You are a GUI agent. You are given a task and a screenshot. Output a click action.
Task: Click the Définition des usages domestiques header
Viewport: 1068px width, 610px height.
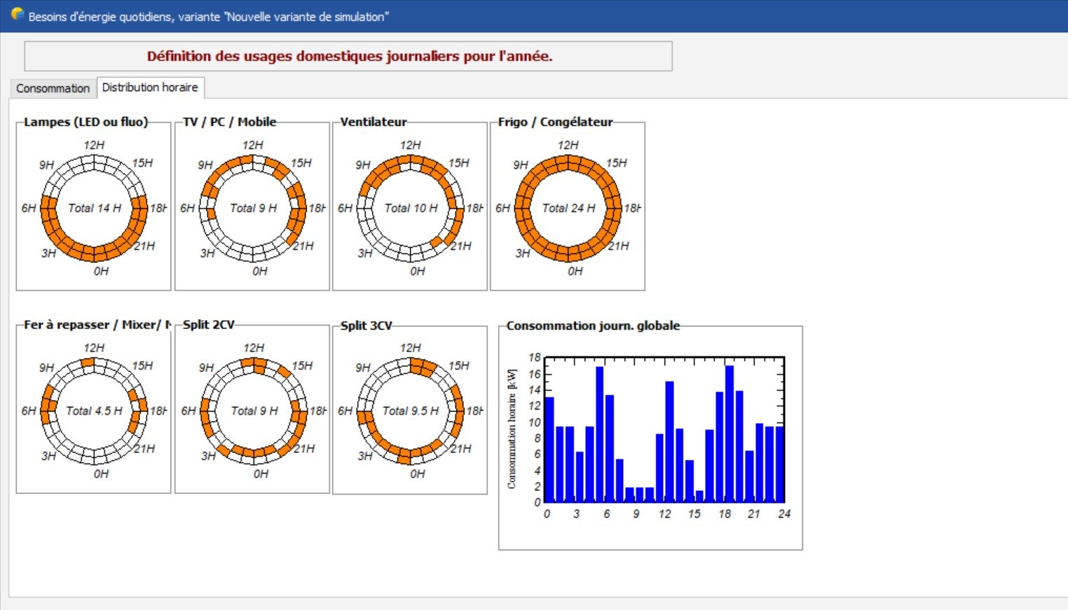(x=349, y=57)
